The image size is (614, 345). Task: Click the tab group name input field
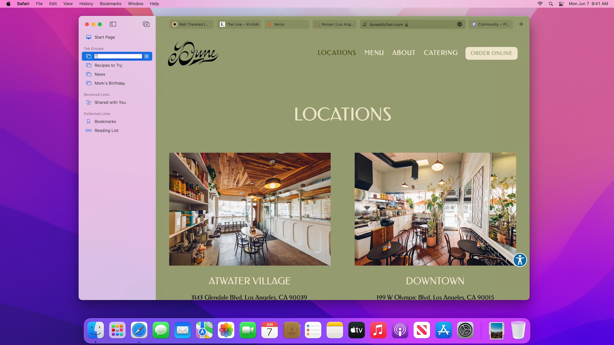click(118, 56)
